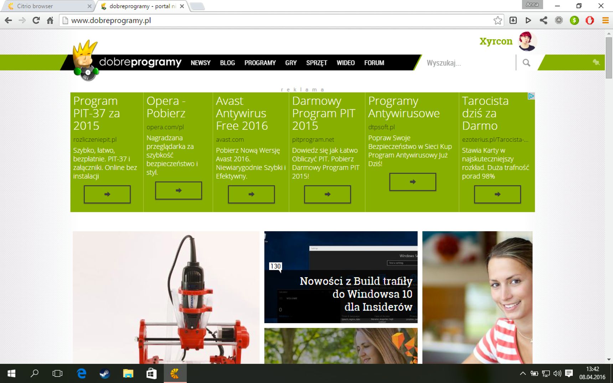This screenshot has height=383, width=613.
Task: Open the volume control in the system tray
Action: click(557, 373)
